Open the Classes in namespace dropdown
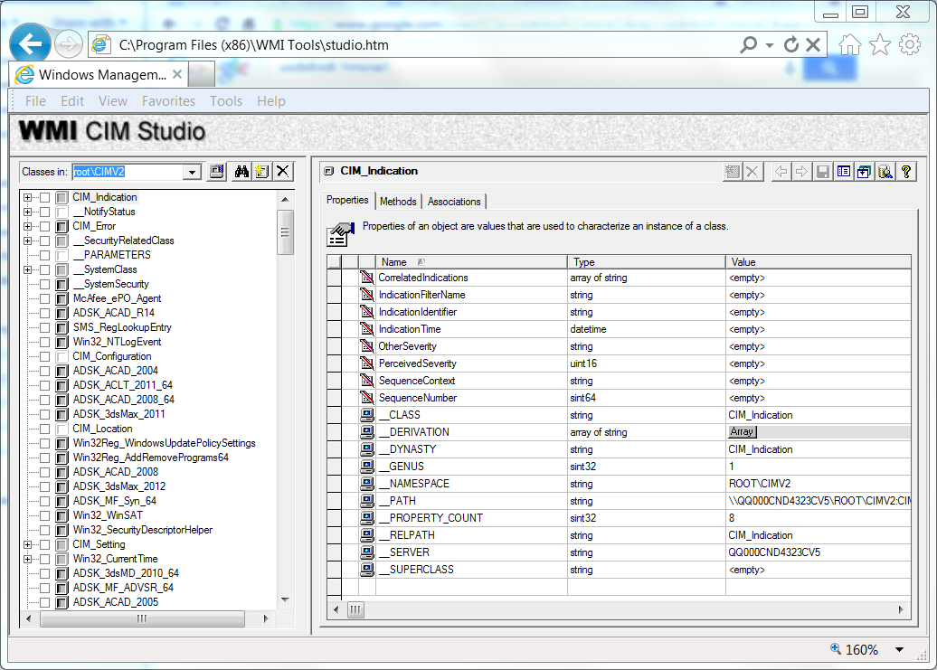Viewport: 937px width, 670px height. coord(192,172)
